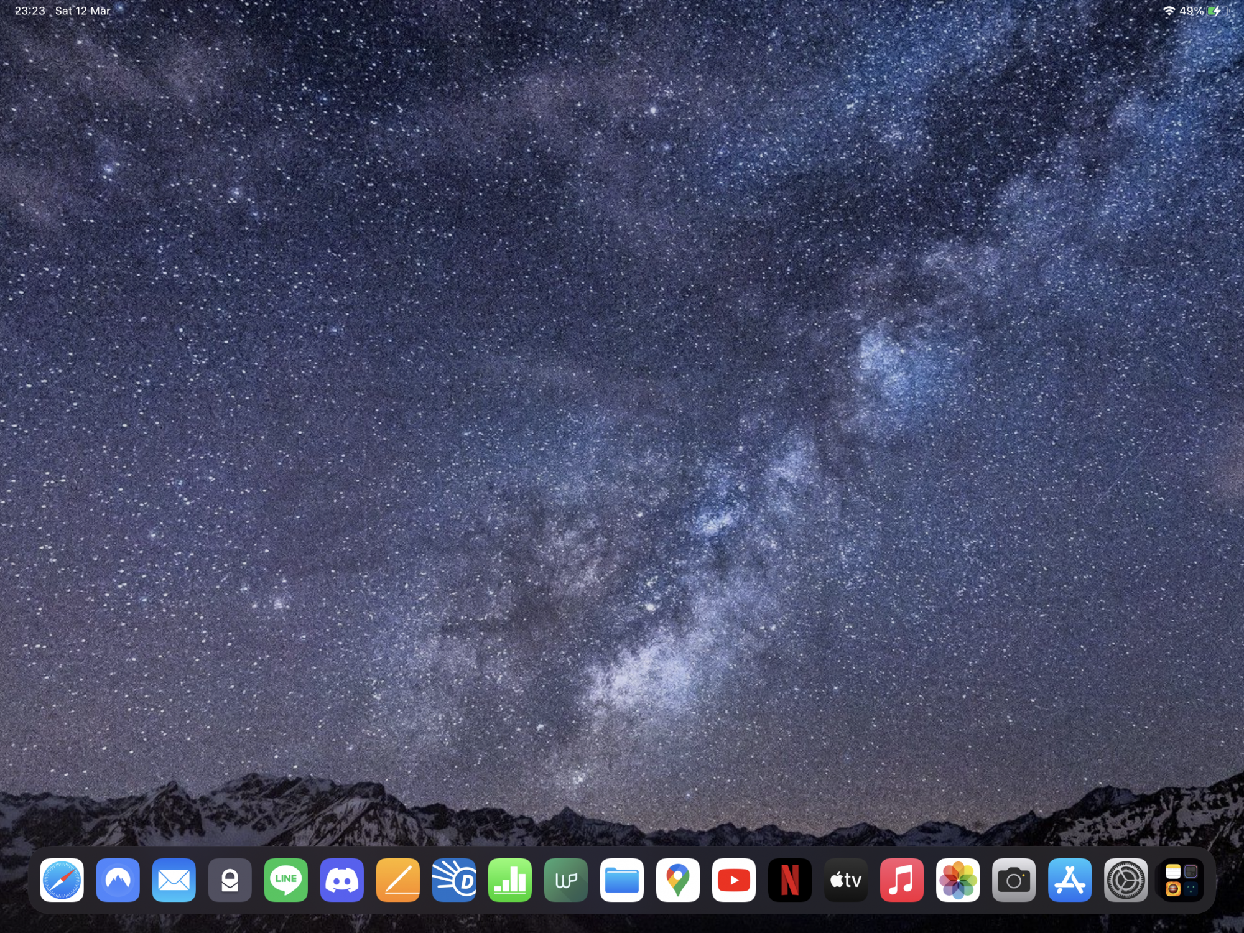Open the Apple TV app
Viewport: 1244px width, 933px height.
coord(845,880)
